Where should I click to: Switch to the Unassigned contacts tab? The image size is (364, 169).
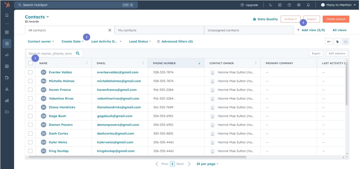pos(249,30)
